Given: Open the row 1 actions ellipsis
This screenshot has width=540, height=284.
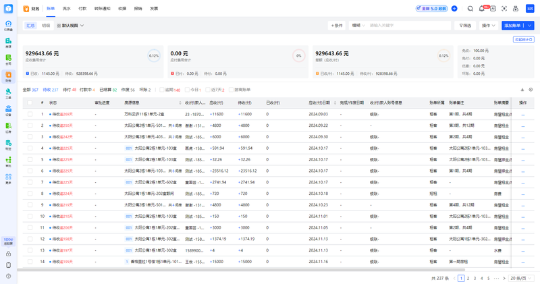Looking at the screenshot, I should tap(522, 115).
